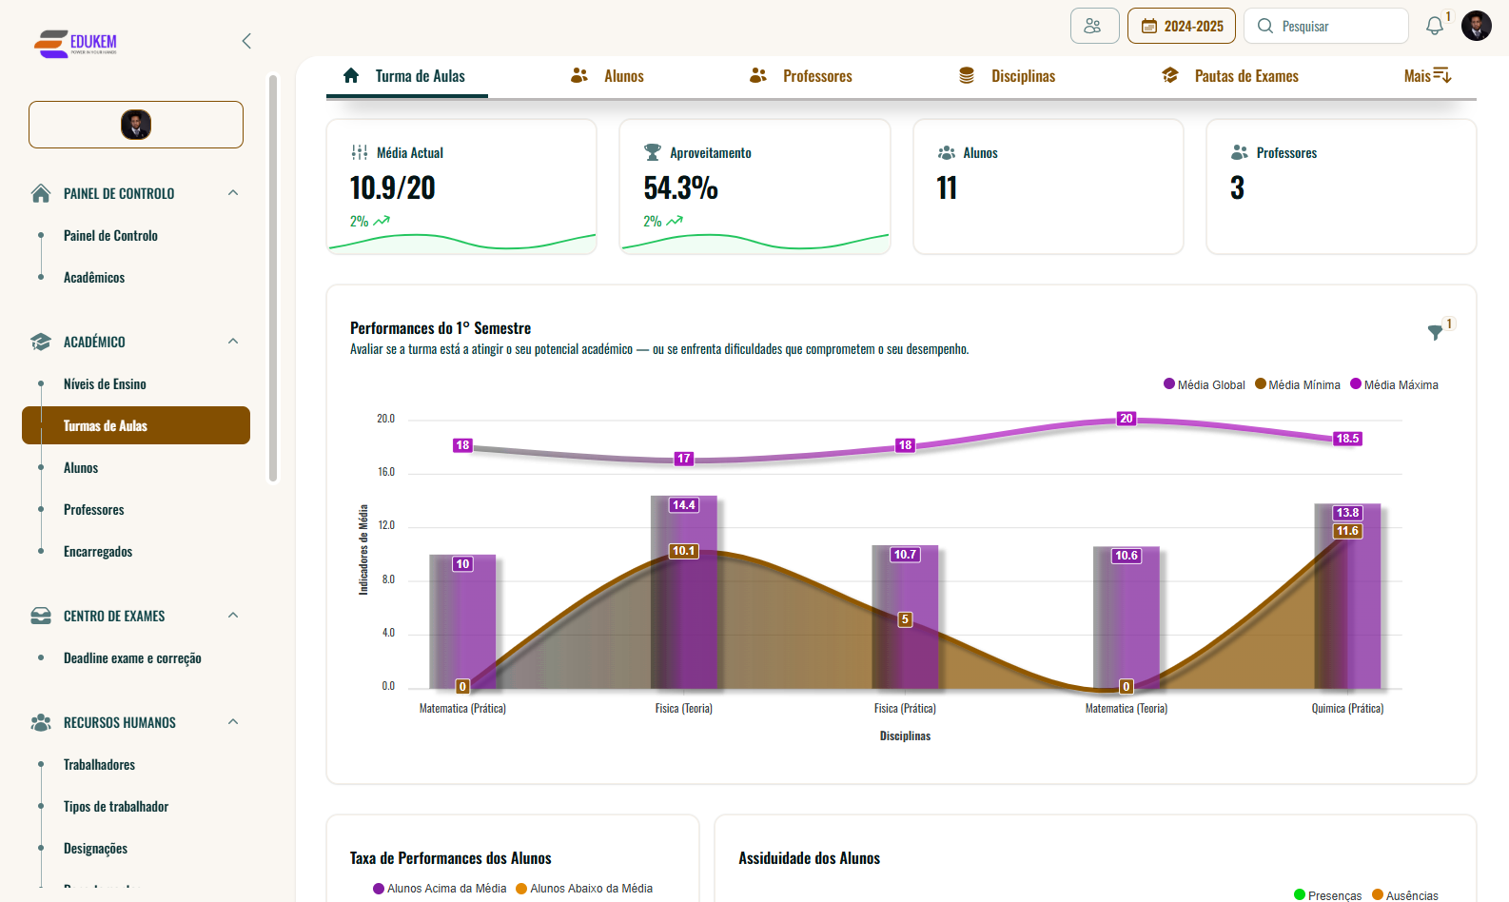Click the notification bell icon
This screenshot has width=1509, height=902.
point(1434,27)
